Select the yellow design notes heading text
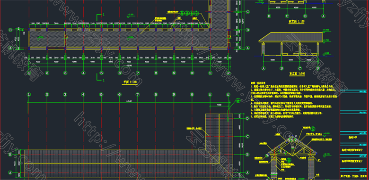 coord(258,83)
